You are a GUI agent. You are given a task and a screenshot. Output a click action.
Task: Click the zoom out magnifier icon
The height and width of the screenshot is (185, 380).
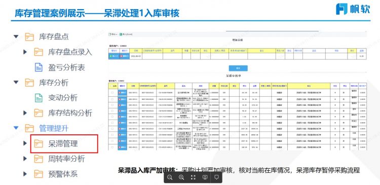click(170, 177)
